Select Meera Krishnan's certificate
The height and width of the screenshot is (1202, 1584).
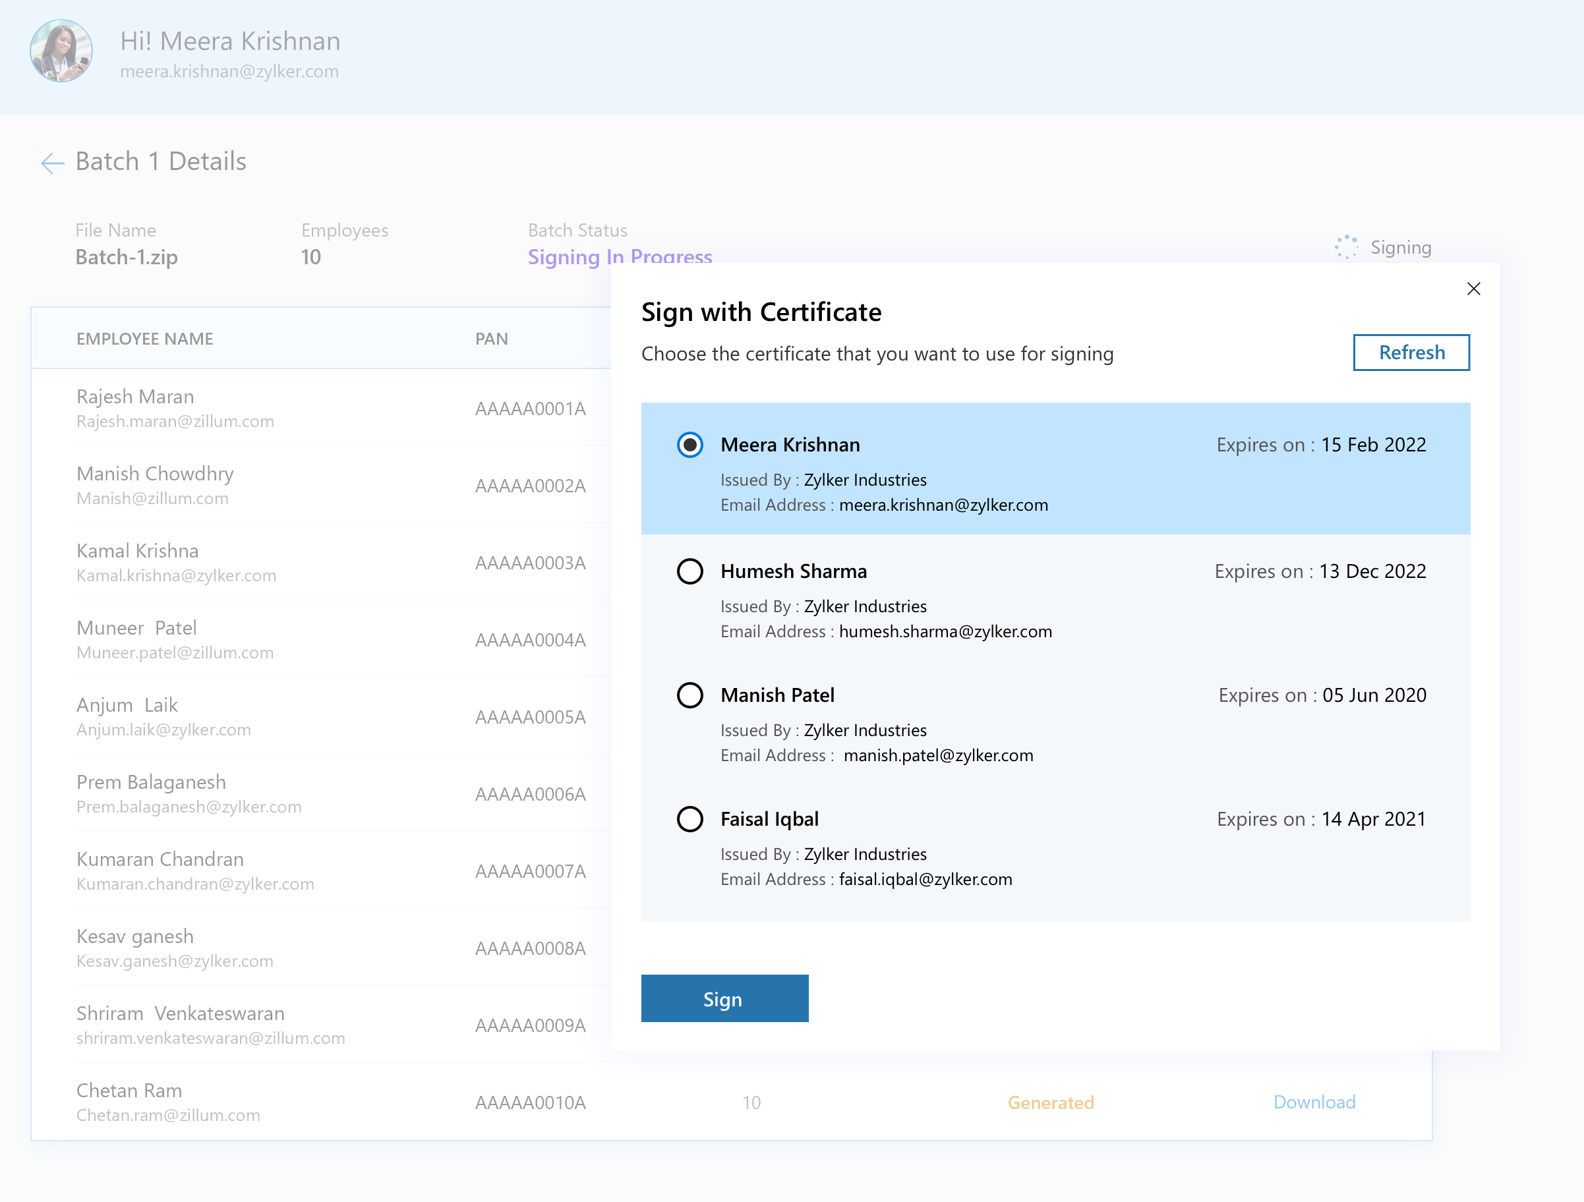coord(689,445)
